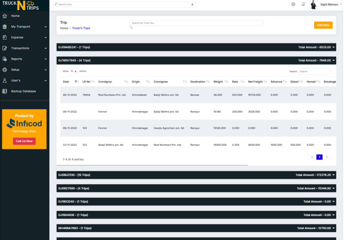The height and width of the screenshot is (240, 344).
Task: Click the Backup Database icon
Action: pos(5,91)
